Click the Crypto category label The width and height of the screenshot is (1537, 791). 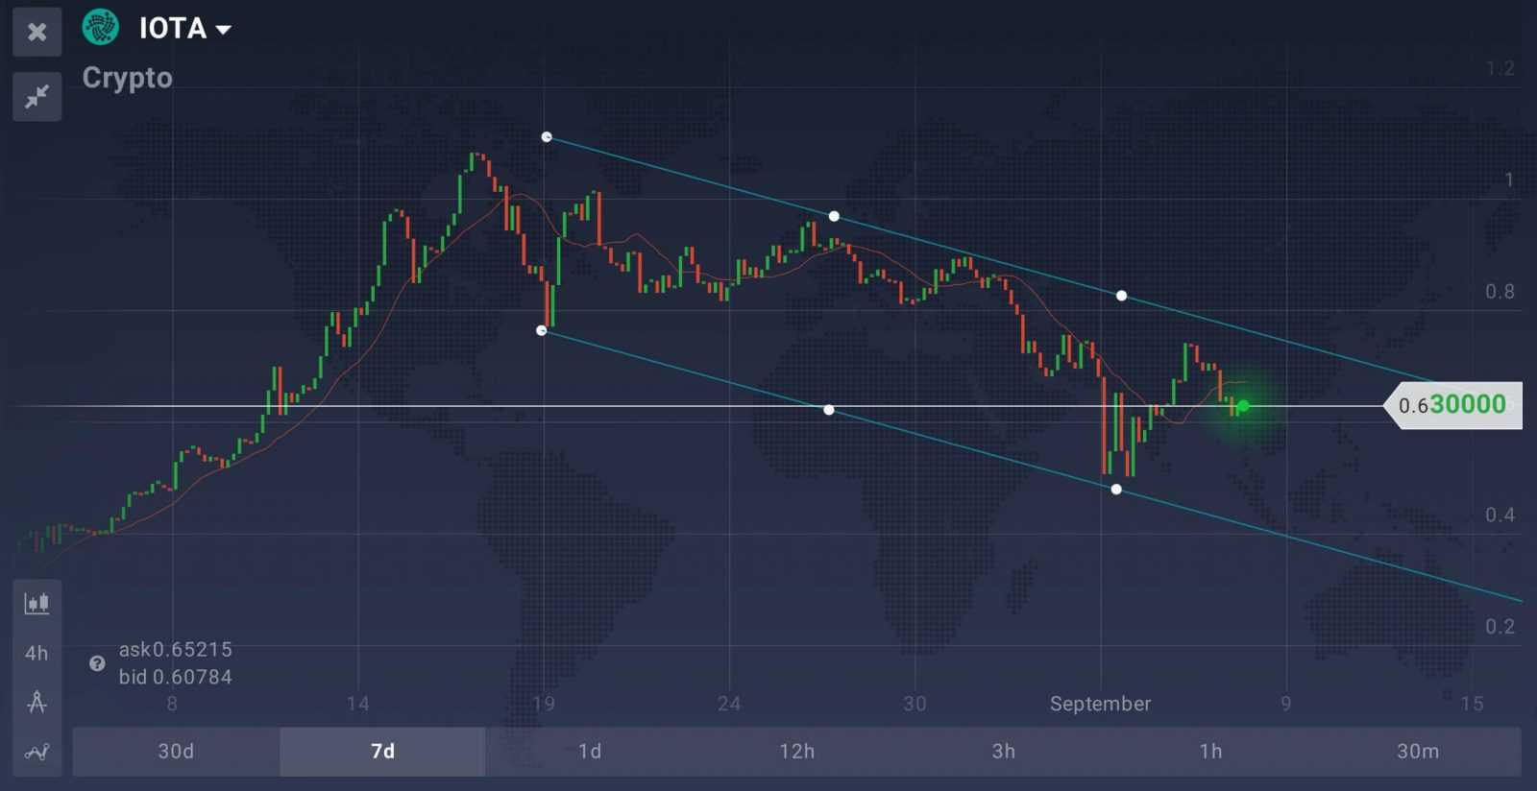point(127,78)
